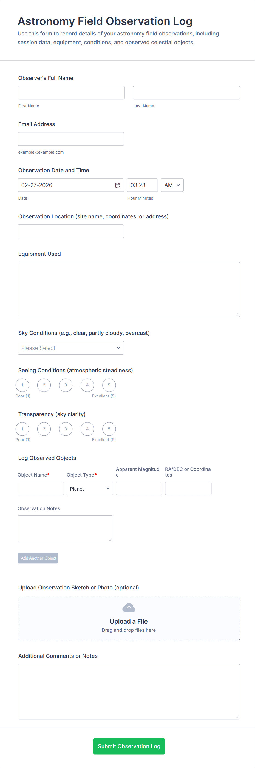Screen dimensions: 255x768
Task: Open the Object Type dropdown
Action: click(x=90, y=488)
